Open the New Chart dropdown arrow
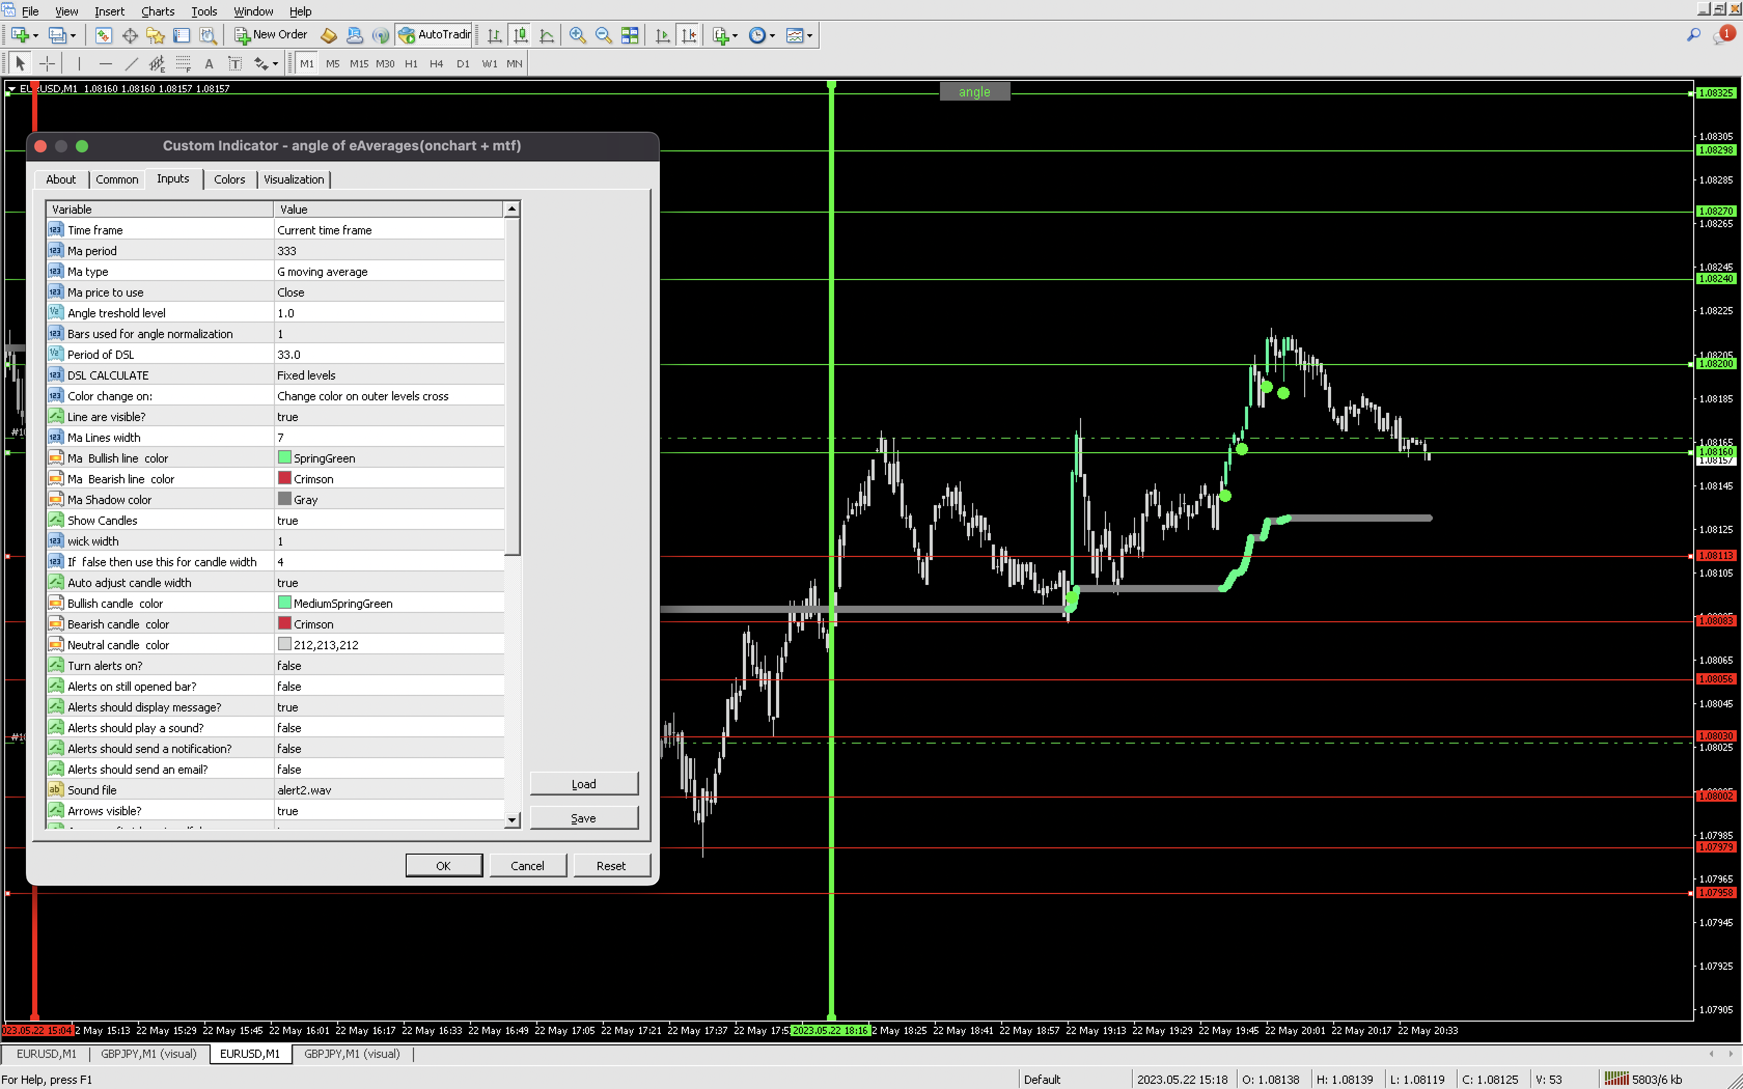The image size is (1743, 1089). click(35, 35)
